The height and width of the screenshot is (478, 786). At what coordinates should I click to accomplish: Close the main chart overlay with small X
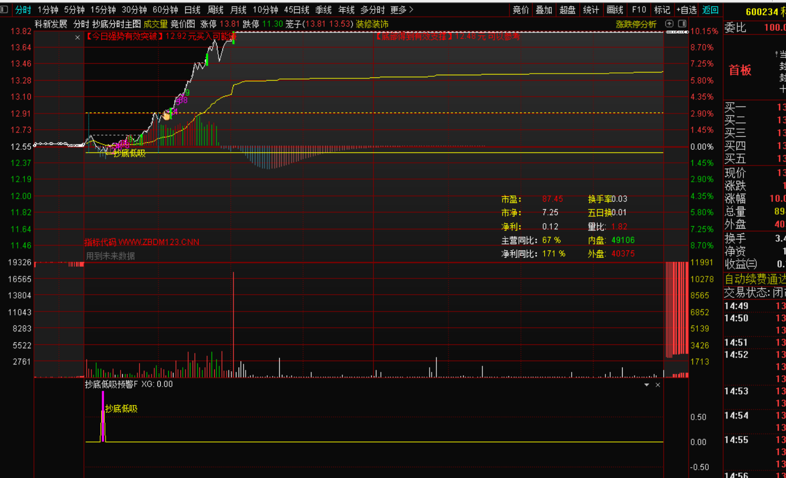[x=77, y=37]
